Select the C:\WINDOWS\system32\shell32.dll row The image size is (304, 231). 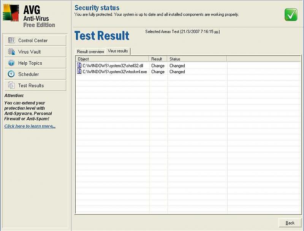click(188, 65)
